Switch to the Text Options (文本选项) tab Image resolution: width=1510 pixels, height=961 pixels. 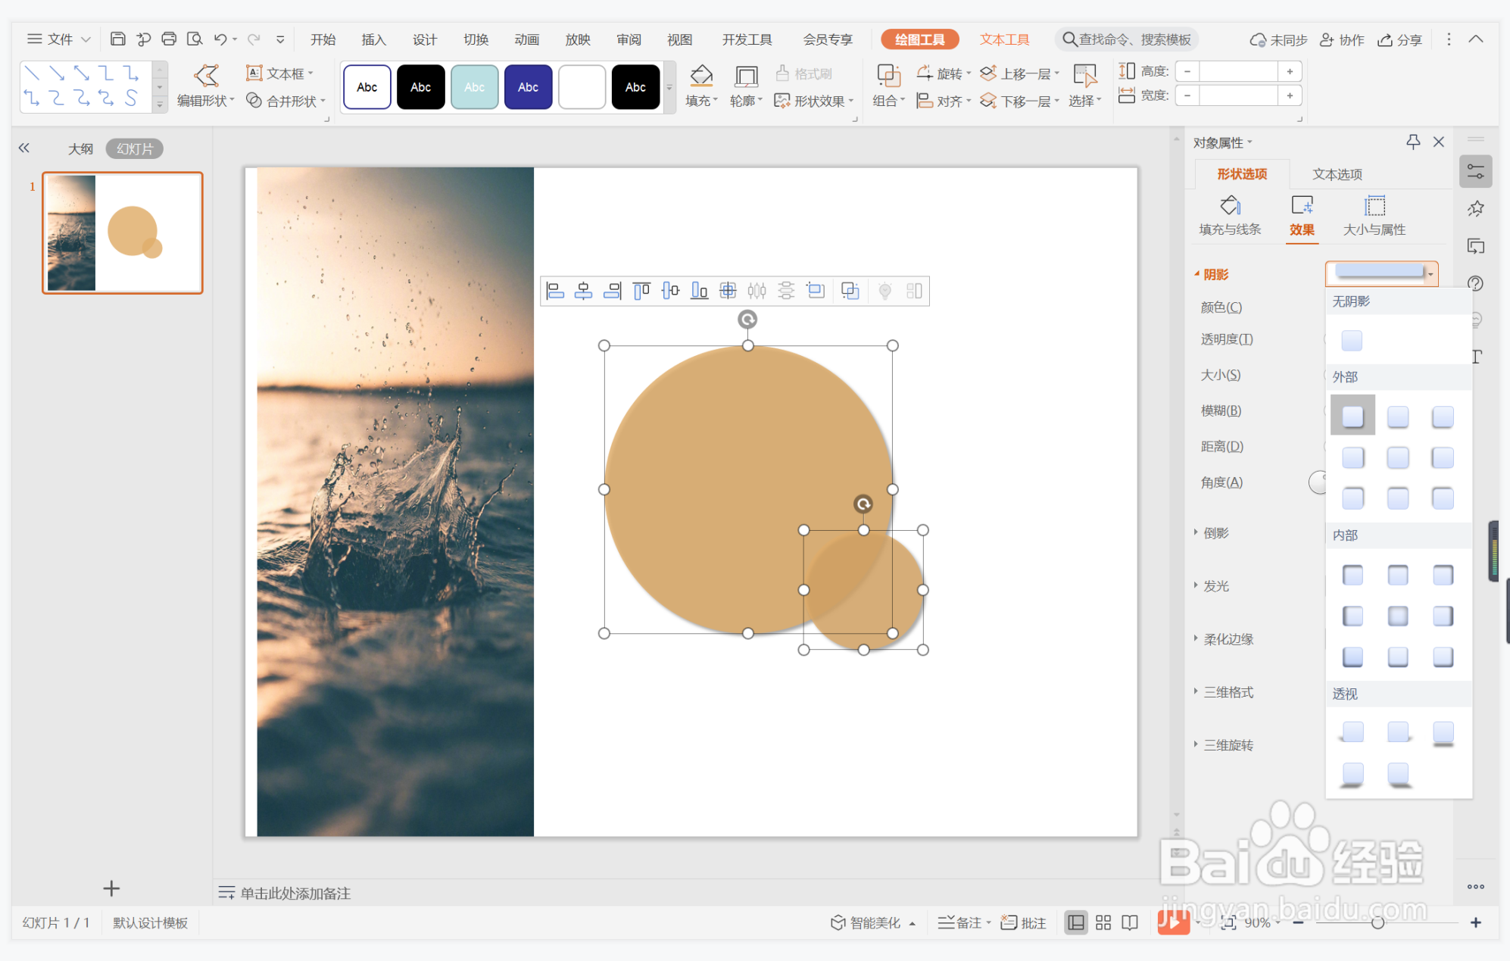click(1337, 174)
